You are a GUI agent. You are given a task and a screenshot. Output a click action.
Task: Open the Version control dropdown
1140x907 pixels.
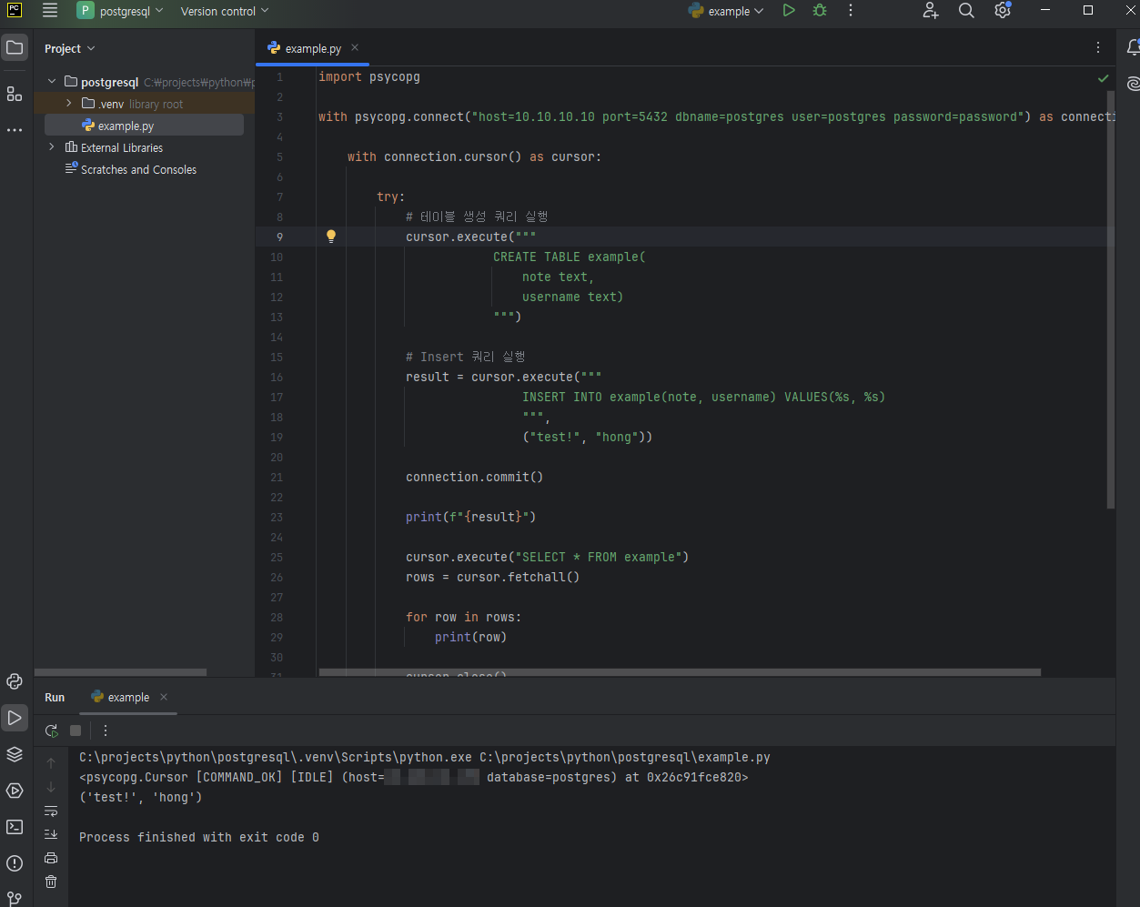[x=225, y=11]
